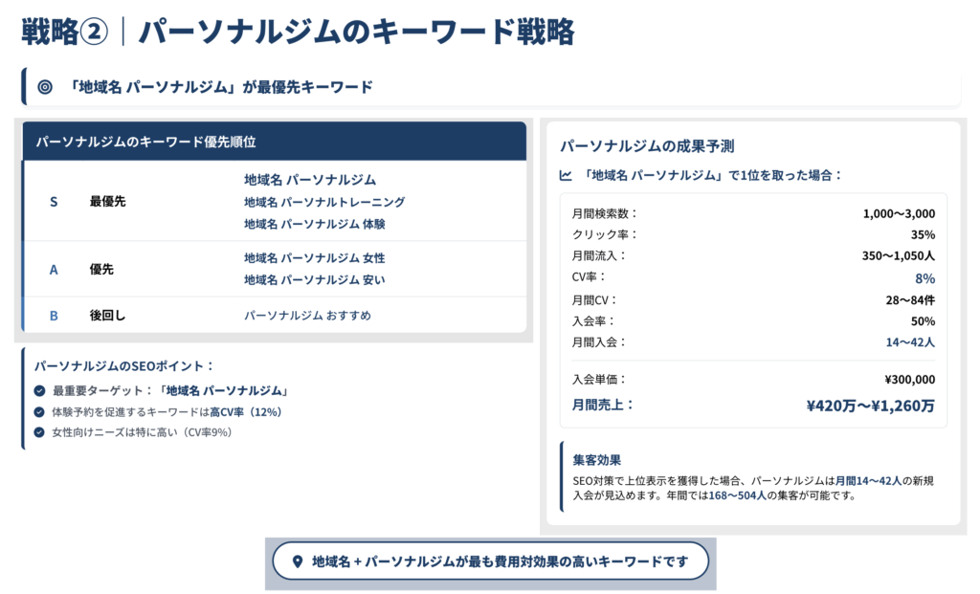Select the S rank label in priority table
The width and height of the screenshot is (980, 594).
[x=54, y=202]
